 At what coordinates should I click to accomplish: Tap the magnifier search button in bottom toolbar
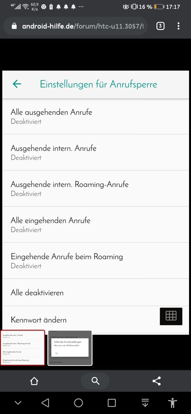(95, 381)
